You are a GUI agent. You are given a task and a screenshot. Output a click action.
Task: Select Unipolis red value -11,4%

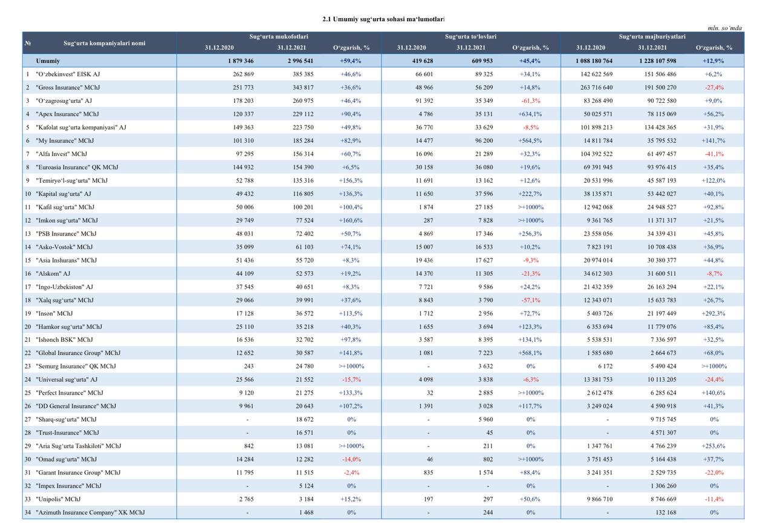(x=714, y=500)
